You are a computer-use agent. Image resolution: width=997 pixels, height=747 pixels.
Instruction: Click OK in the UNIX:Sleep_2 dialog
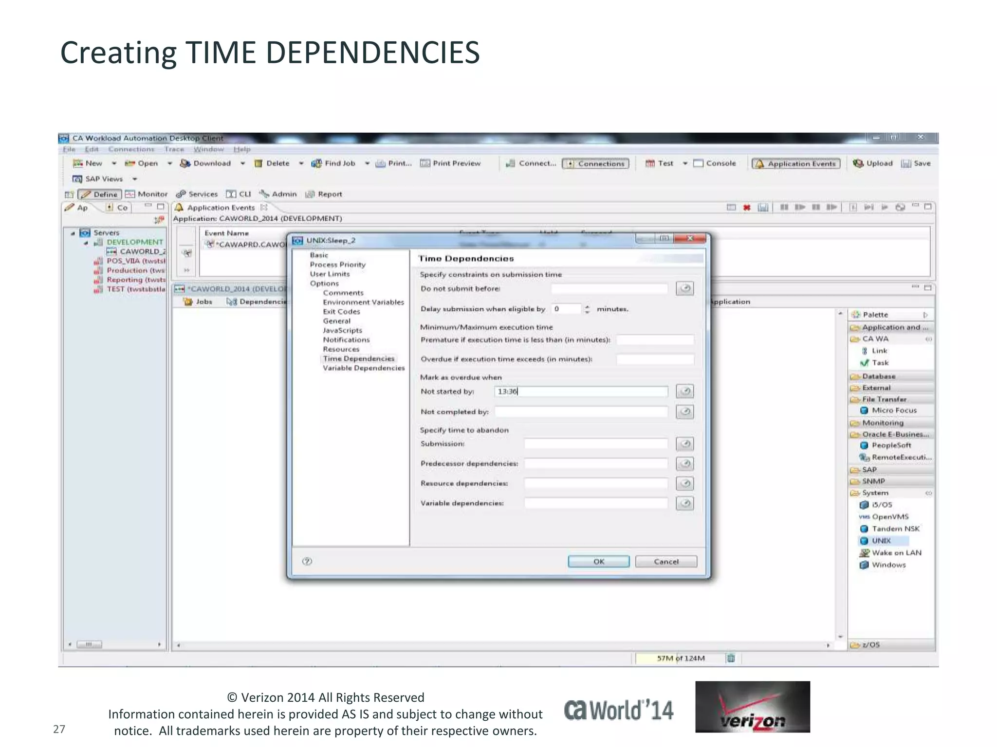pyautogui.click(x=598, y=562)
